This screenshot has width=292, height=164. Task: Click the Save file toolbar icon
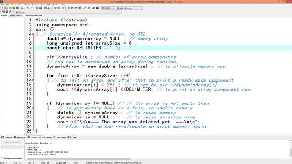[10, 8]
